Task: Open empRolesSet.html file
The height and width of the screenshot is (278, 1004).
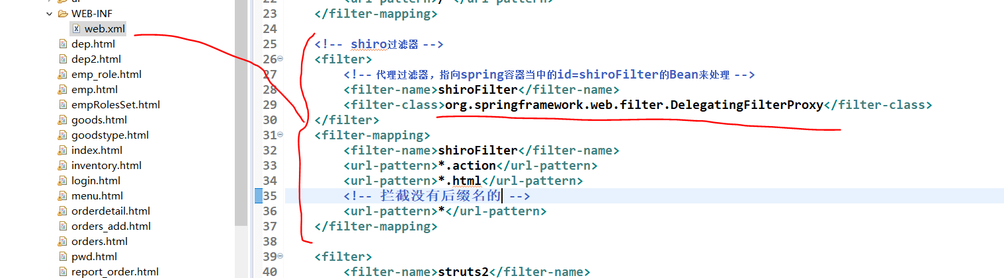Action: (x=116, y=105)
